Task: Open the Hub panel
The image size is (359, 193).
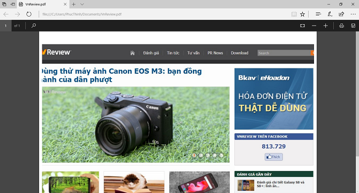Action: [318, 14]
